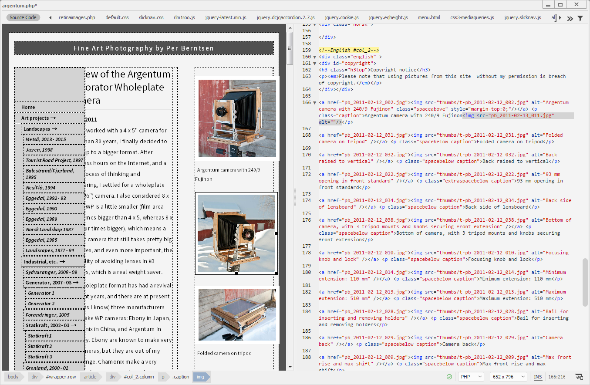
Task: Click the code view vertical scrollbar thumb
Action: coord(586,282)
